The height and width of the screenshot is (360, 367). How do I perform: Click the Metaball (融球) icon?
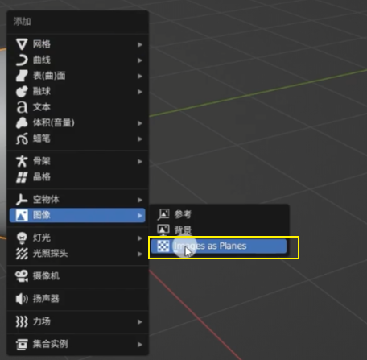22,92
